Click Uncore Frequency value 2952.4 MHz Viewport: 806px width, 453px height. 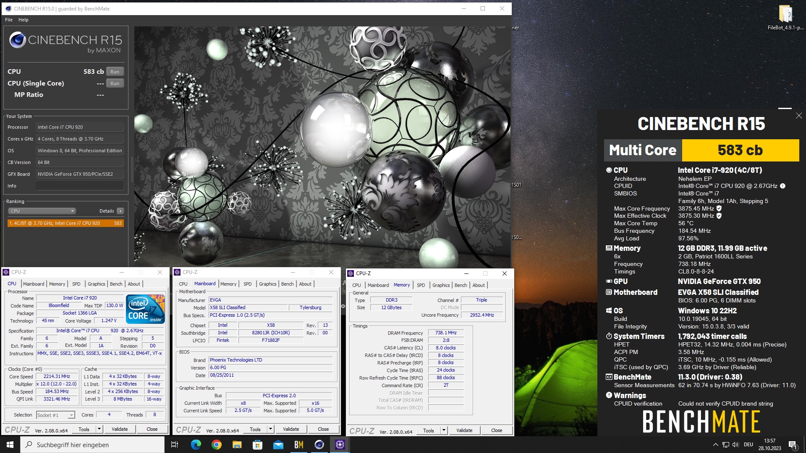(x=482, y=315)
